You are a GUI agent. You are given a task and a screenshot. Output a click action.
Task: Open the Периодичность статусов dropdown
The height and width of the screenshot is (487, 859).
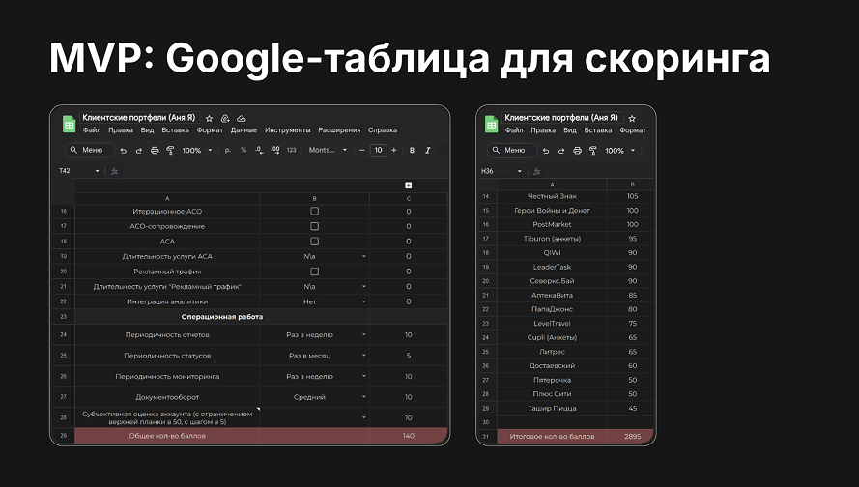[363, 356]
